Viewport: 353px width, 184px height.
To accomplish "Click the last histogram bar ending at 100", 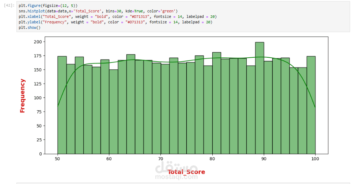I will (x=311, y=105).
